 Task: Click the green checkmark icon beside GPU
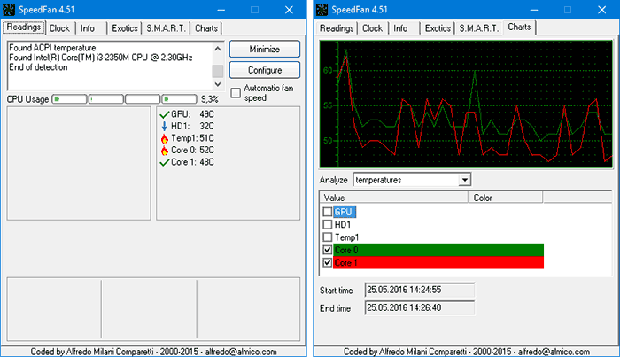(165, 114)
